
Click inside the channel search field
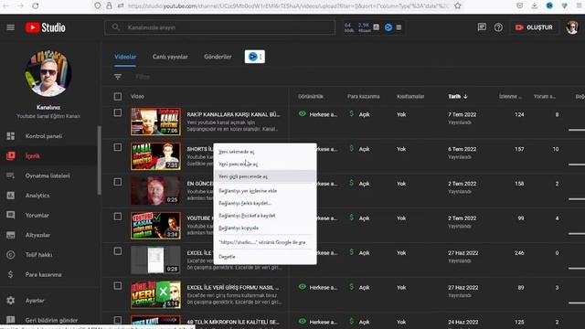219,27
